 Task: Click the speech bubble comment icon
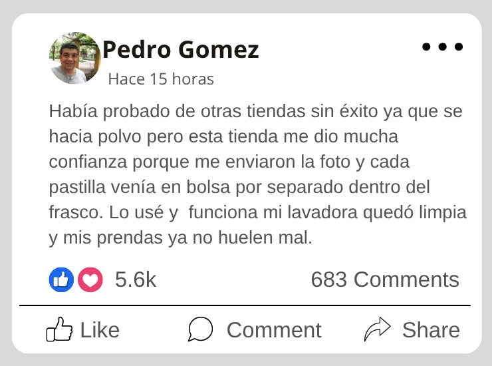click(x=200, y=329)
